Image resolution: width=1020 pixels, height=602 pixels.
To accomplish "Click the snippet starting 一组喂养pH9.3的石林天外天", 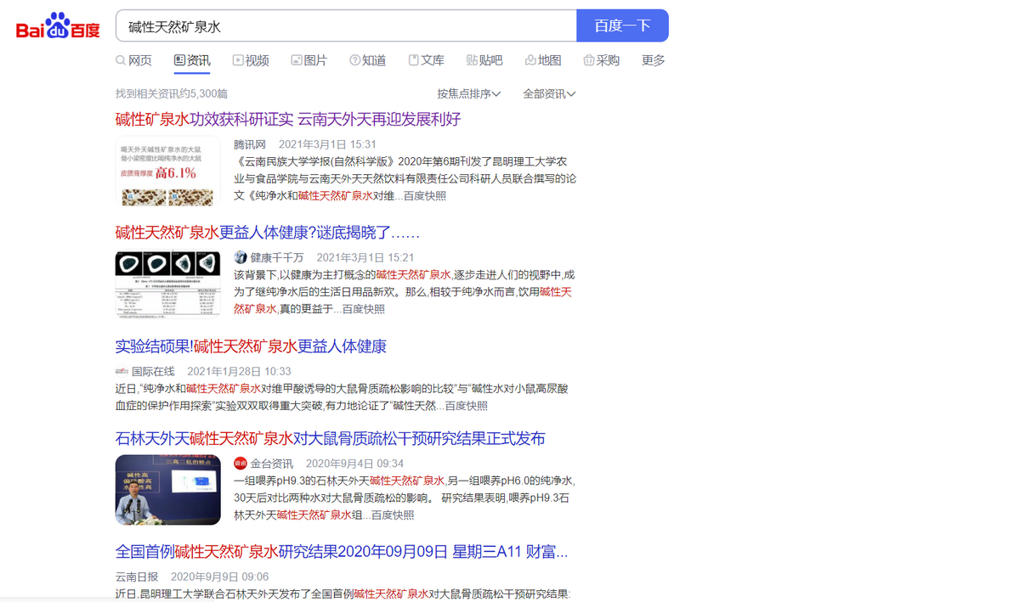I will tap(405, 498).
